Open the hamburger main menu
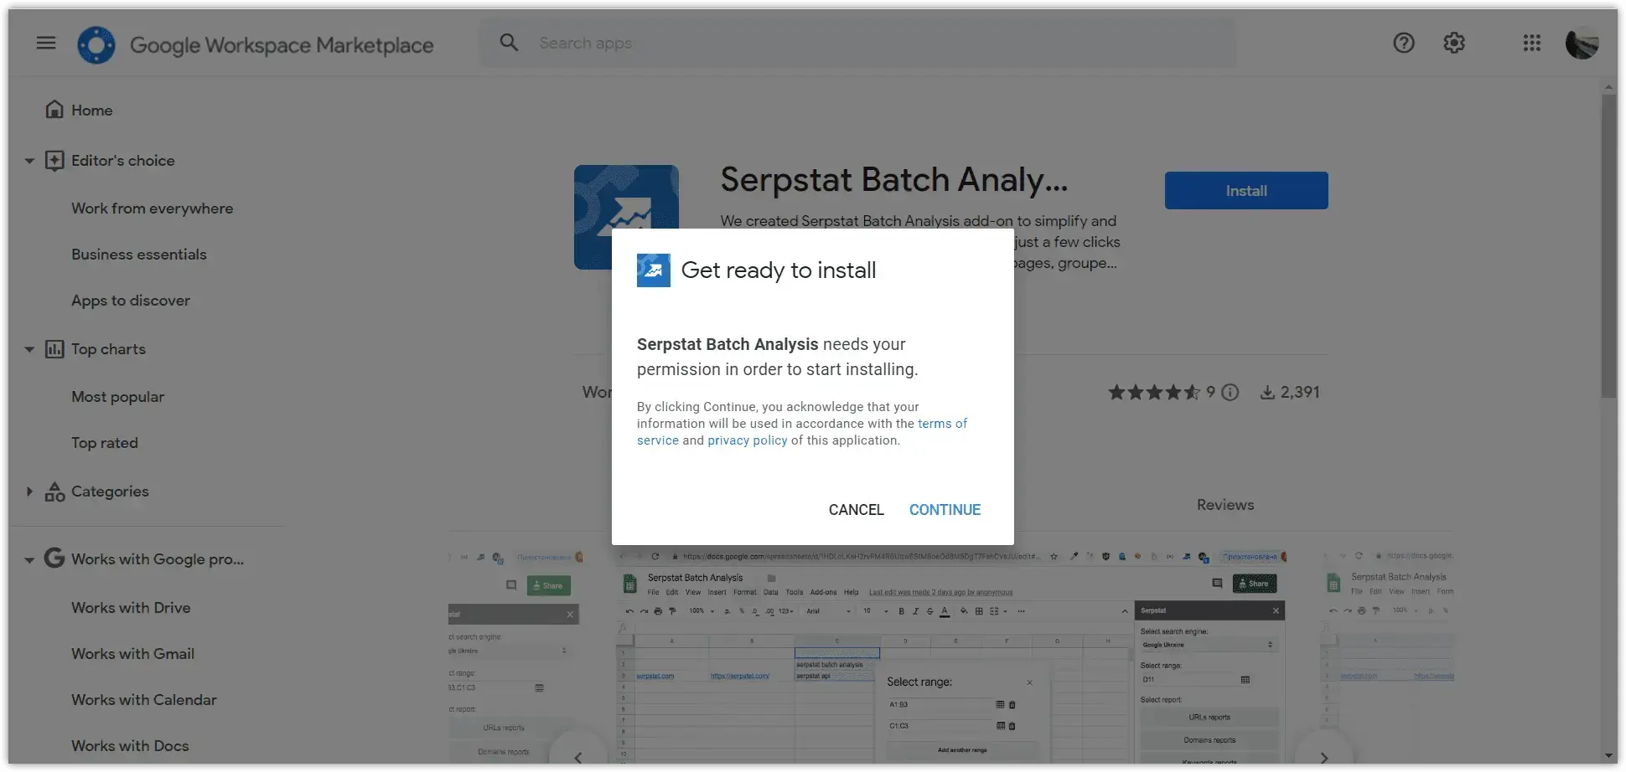 coord(46,43)
